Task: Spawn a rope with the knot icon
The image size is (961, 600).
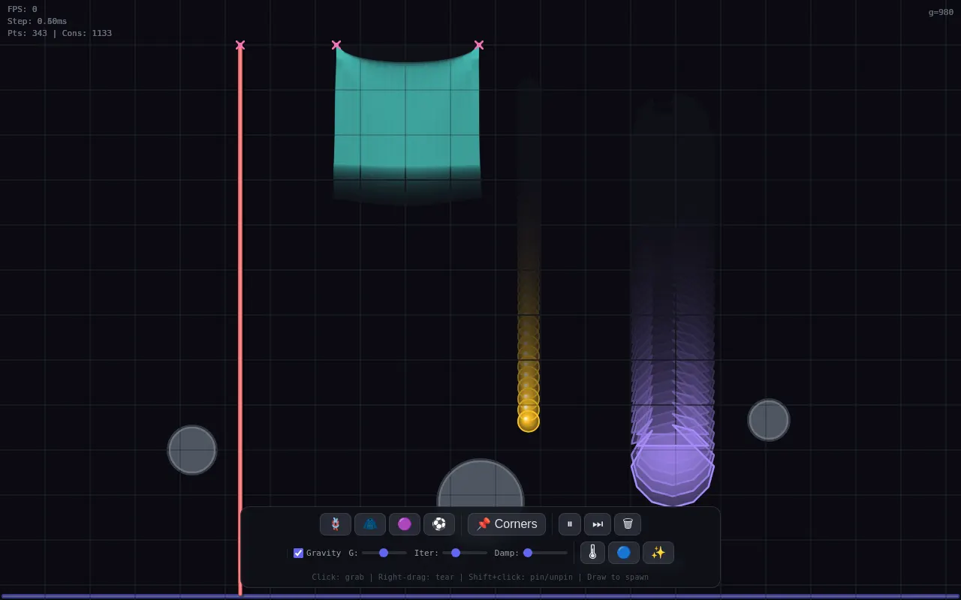Action: click(336, 524)
